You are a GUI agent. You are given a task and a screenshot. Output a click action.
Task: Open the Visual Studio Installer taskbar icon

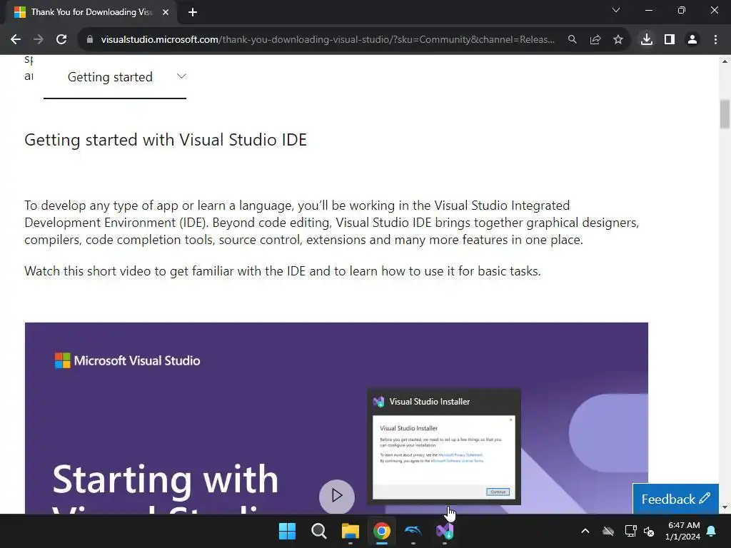(444, 531)
